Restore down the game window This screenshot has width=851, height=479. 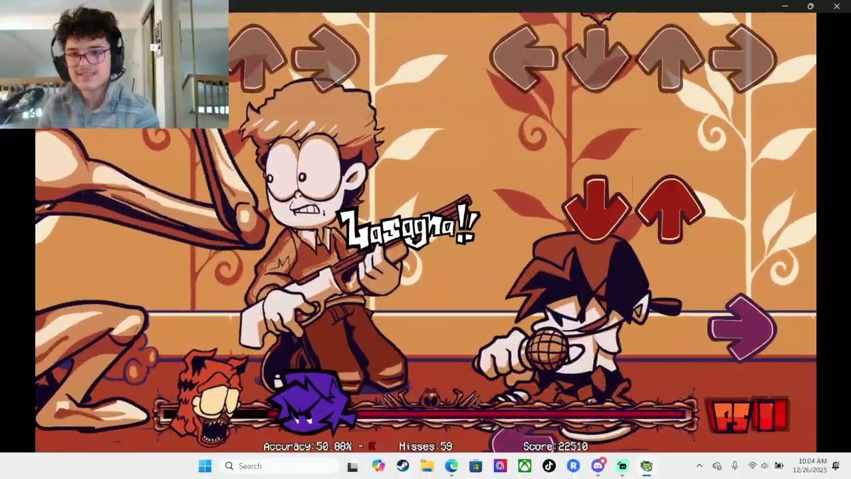point(810,6)
